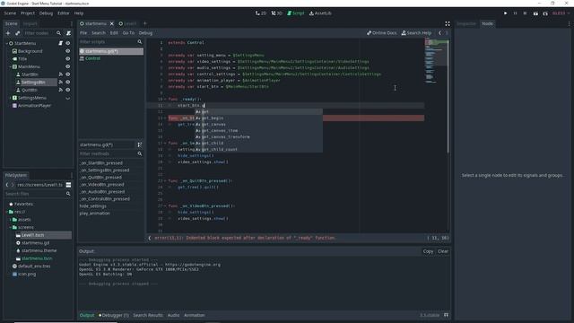Go to previous edited script arrow
Screen dimensions: 574x323
point(440,33)
